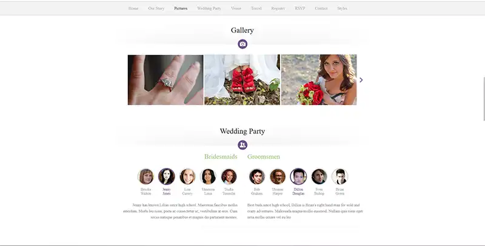This screenshot has height=246, width=485.
Task: Select Brian Green groomsman avatar
Action: (x=339, y=176)
